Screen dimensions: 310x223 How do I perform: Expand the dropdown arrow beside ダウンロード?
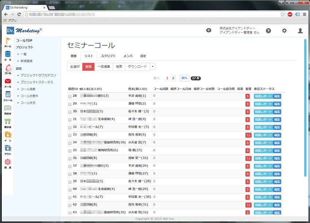[153, 67]
